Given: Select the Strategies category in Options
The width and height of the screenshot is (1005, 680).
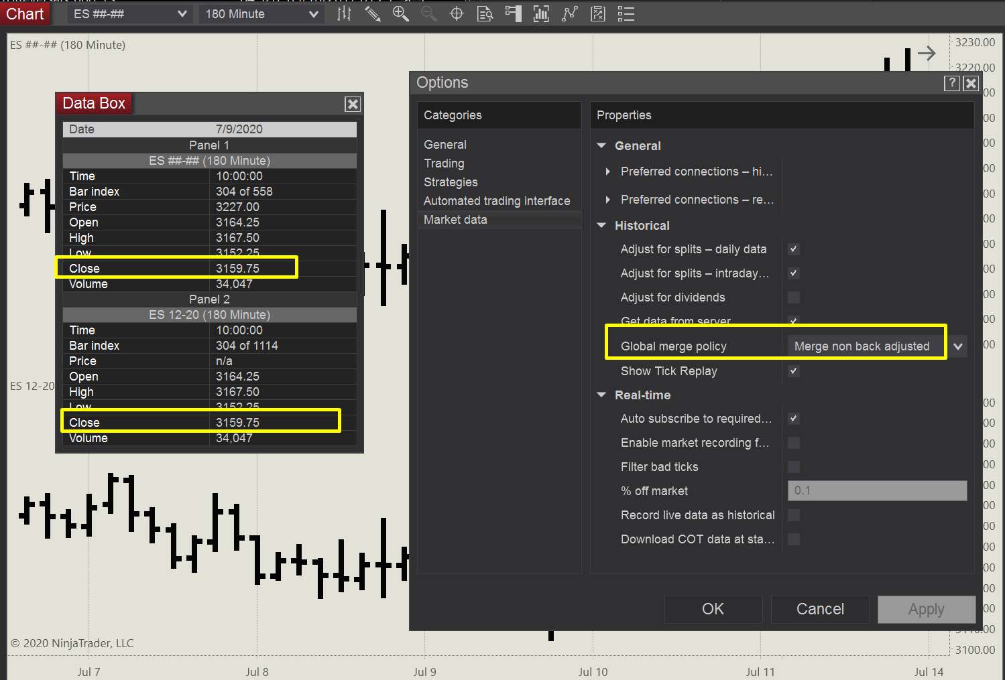Looking at the screenshot, I should click(x=451, y=182).
